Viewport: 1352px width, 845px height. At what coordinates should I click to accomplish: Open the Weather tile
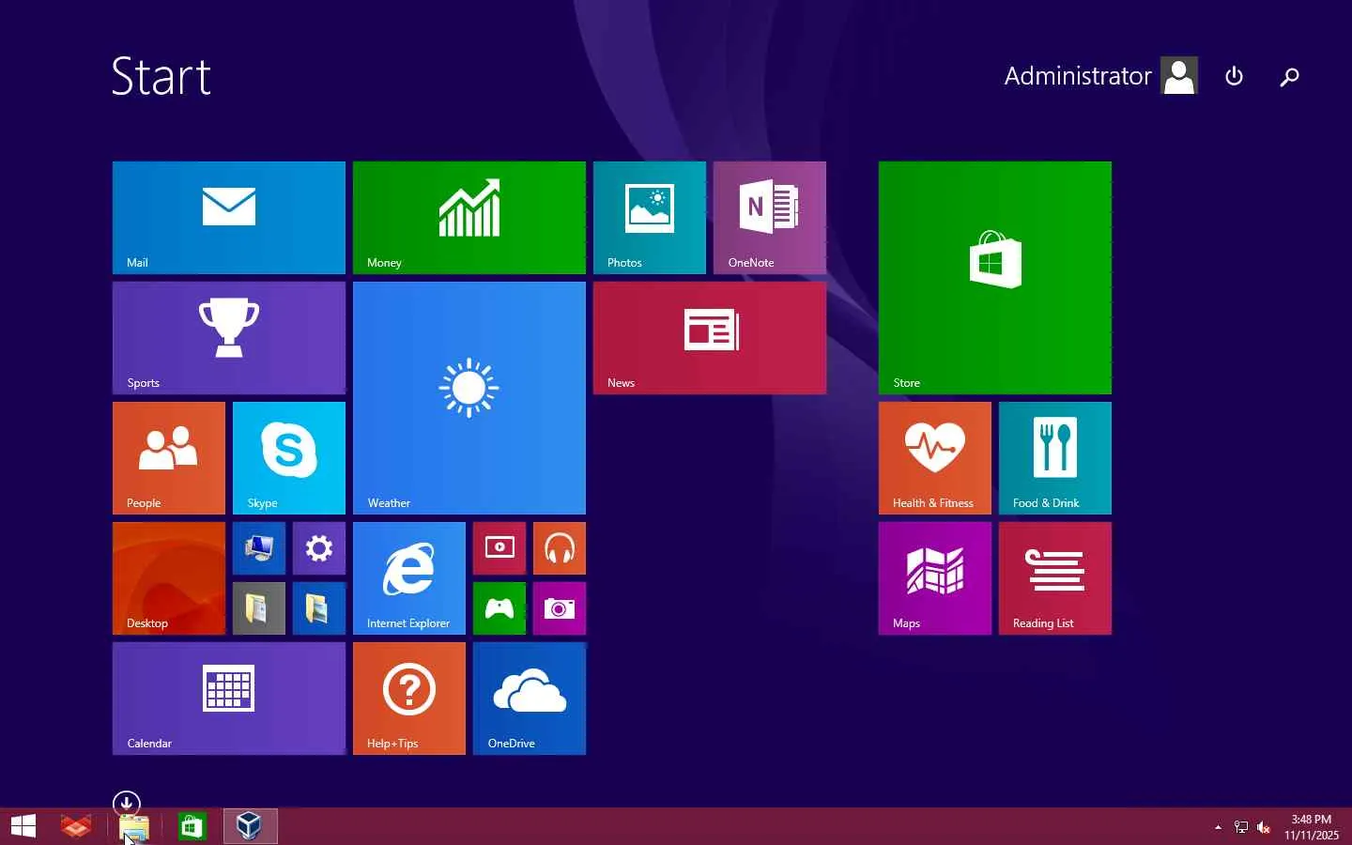pos(469,398)
